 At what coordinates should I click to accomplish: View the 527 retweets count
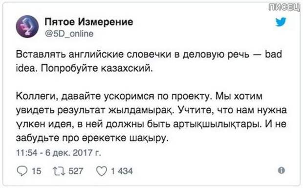pos(76,171)
